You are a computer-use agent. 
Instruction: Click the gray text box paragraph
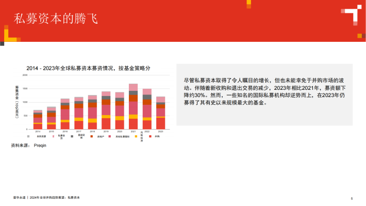(x=264, y=91)
